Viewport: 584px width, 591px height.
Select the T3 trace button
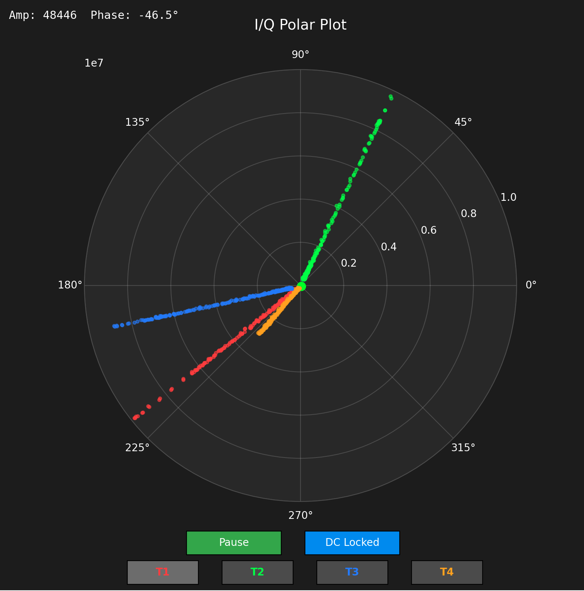[352, 572]
